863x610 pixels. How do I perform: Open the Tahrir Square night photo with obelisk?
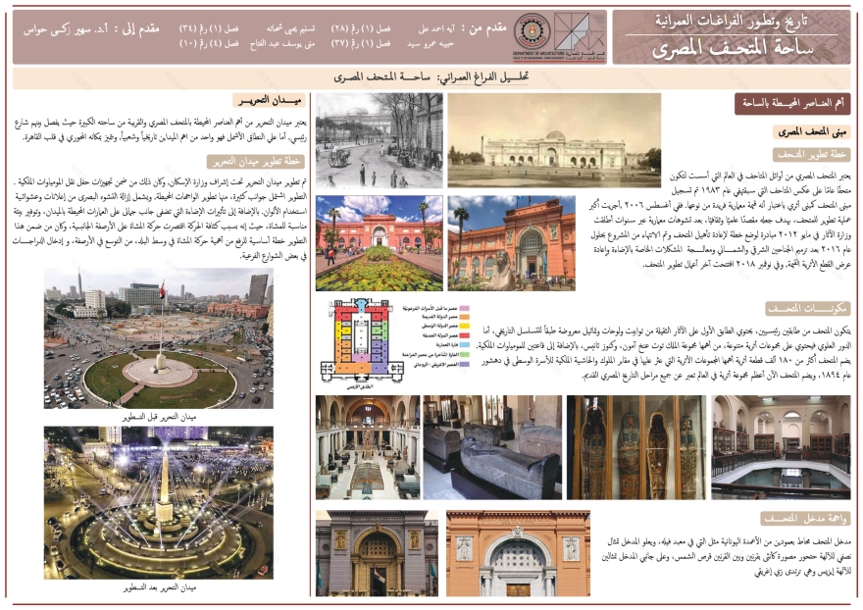(158, 501)
